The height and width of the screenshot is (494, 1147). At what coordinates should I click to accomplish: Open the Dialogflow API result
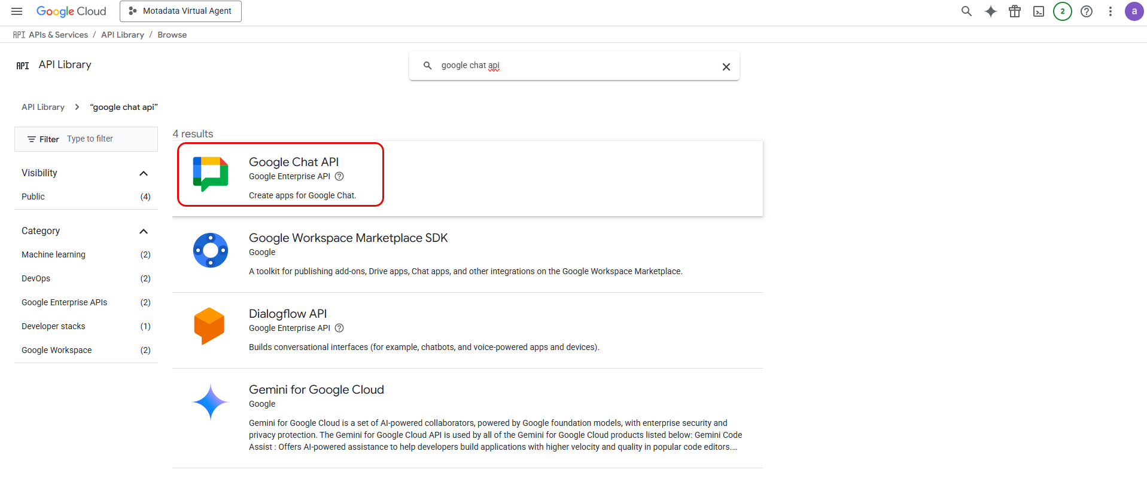(x=288, y=314)
